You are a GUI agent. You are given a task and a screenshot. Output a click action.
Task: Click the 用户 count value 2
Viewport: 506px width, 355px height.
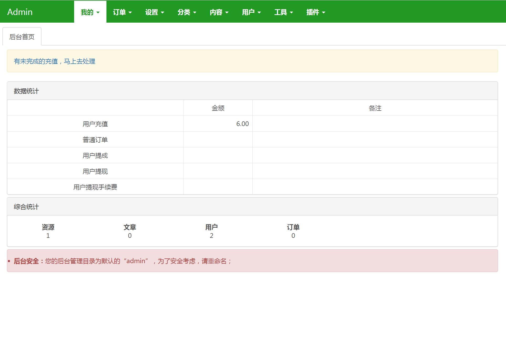(212, 236)
